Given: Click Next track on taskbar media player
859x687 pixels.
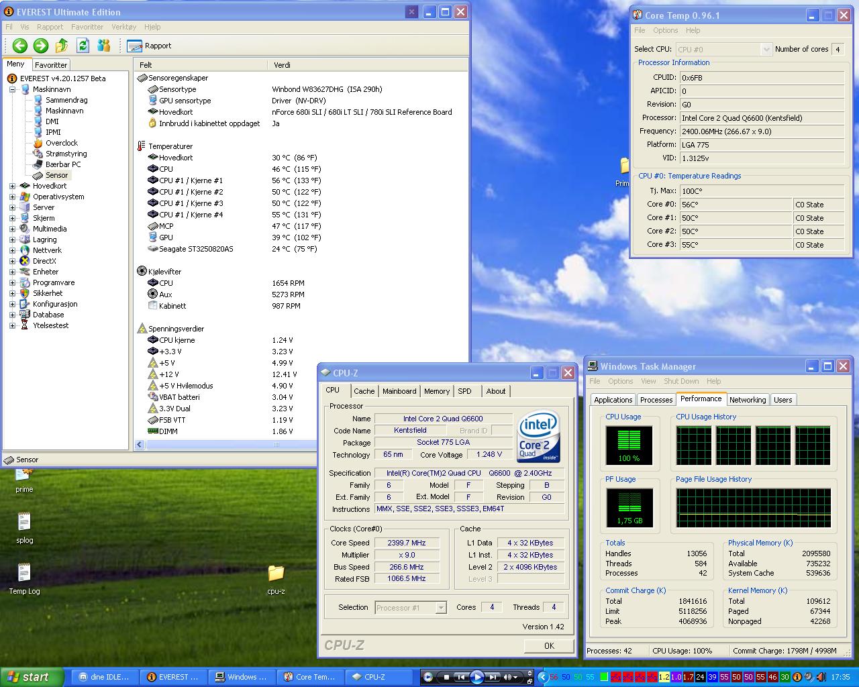Looking at the screenshot, I should [493, 677].
